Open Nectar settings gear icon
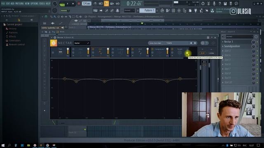This screenshot has width=264, height=148. tap(203, 43)
